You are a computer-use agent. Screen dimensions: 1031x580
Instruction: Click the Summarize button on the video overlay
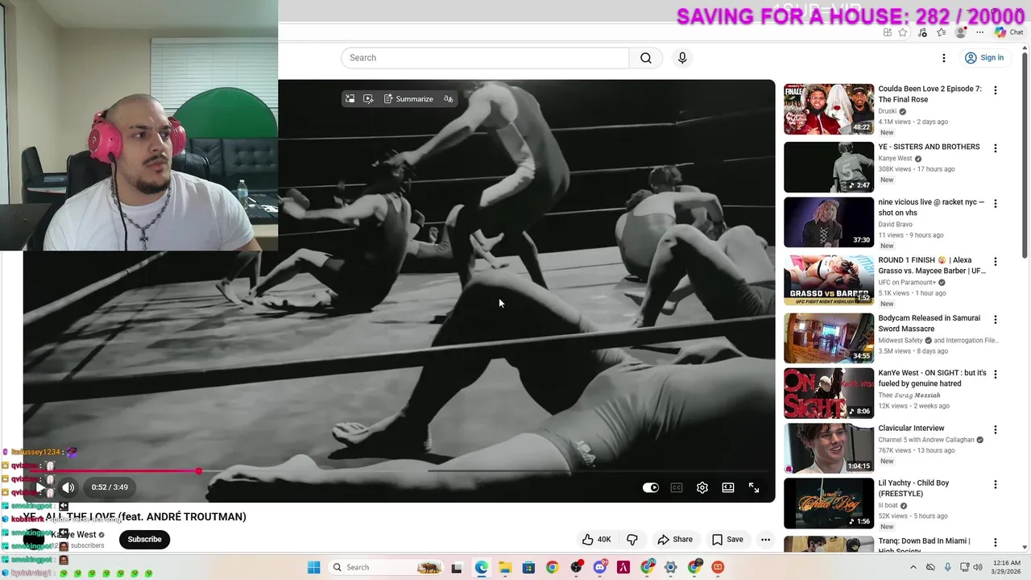408,99
